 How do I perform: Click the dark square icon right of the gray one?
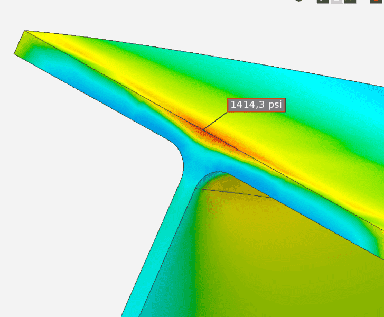point(350,1)
